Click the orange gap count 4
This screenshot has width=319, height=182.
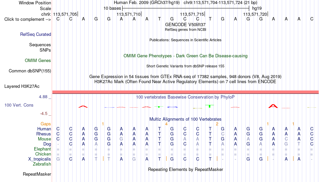(x=166, y=124)
